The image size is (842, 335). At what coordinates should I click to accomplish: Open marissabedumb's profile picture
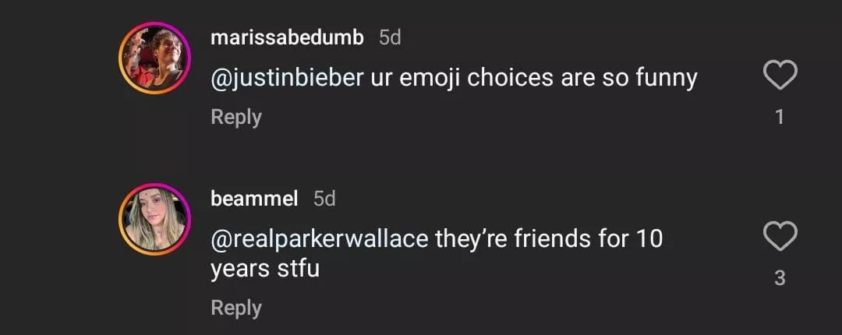(154, 58)
